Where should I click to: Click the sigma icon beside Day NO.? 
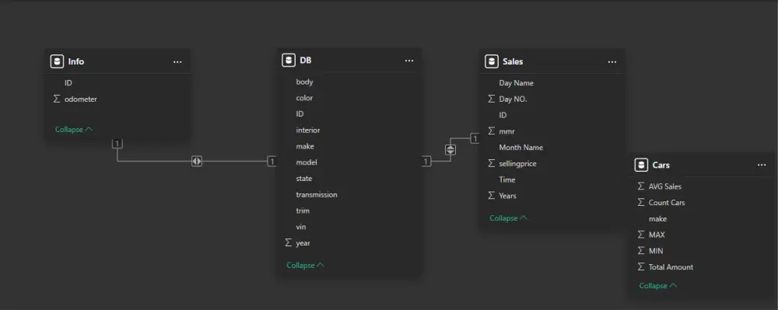(x=492, y=99)
